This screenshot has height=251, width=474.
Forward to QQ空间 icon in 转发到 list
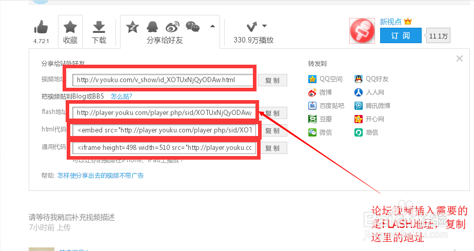[x=312, y=79]
